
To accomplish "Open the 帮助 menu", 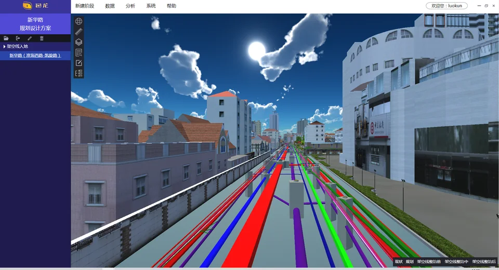I will 171,6.
